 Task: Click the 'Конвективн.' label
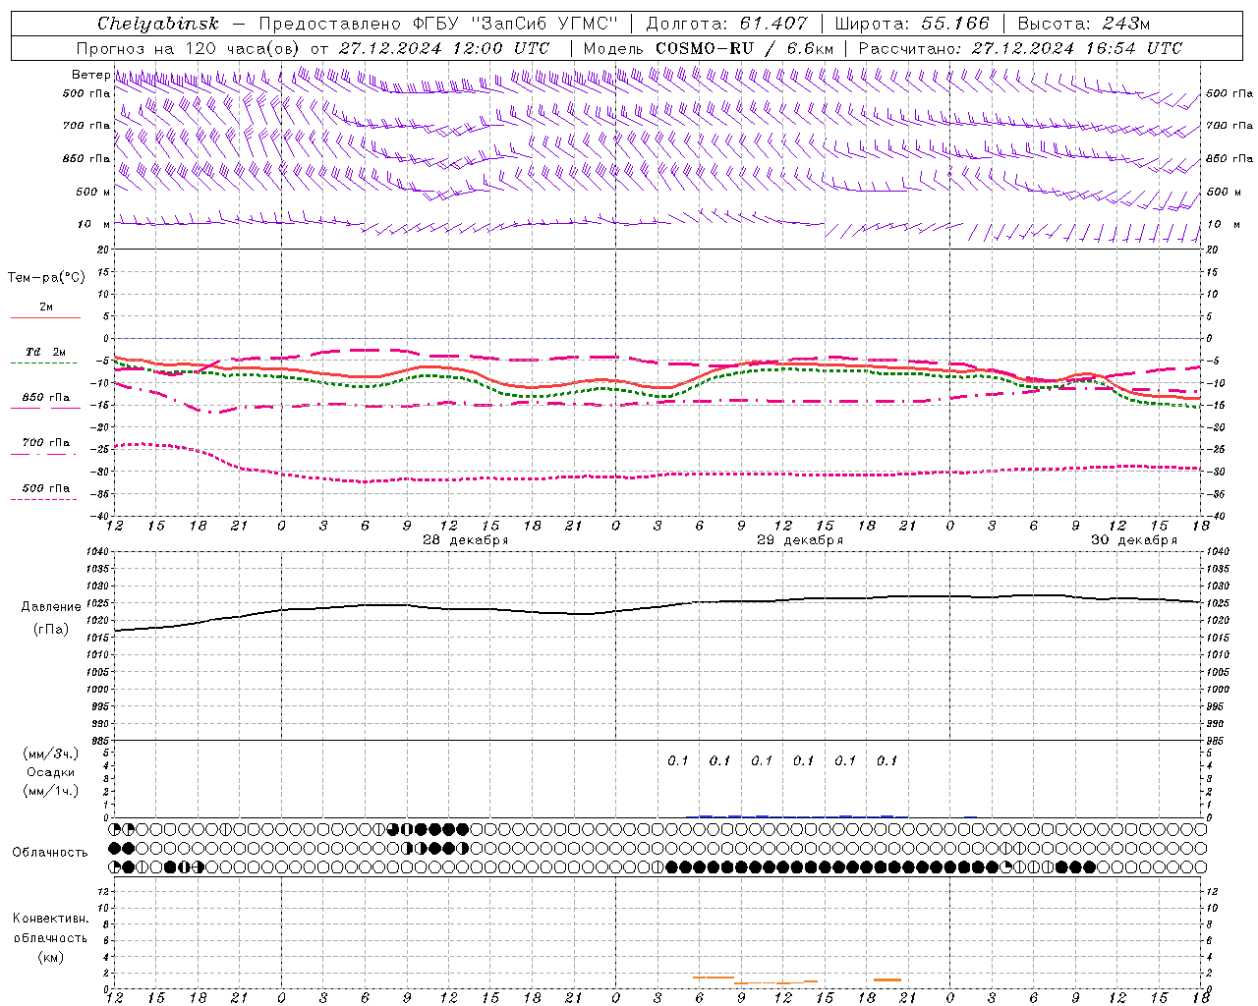50,919
